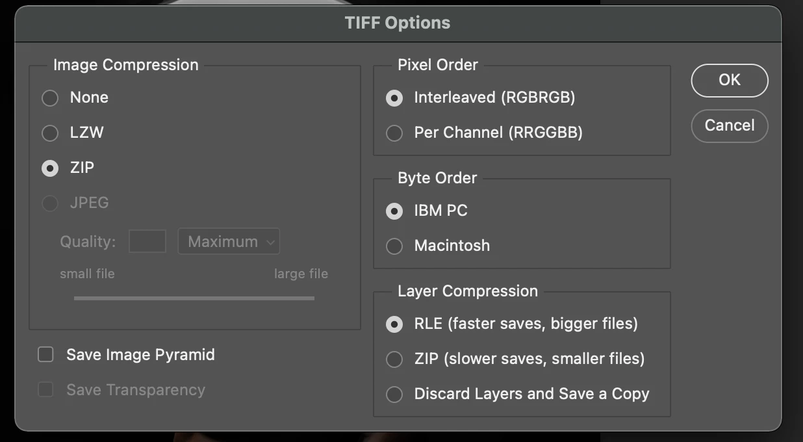Click the Quality value input field
The image size is (803, 442).
147,242
